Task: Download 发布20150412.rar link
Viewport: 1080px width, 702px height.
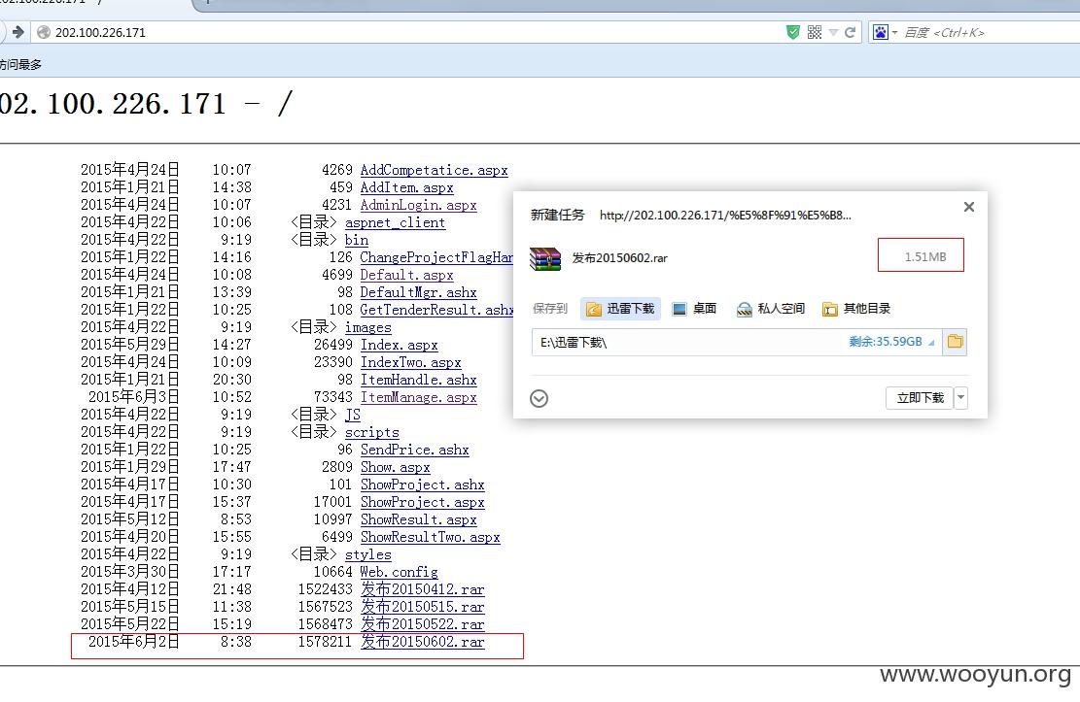Action: 422,589
